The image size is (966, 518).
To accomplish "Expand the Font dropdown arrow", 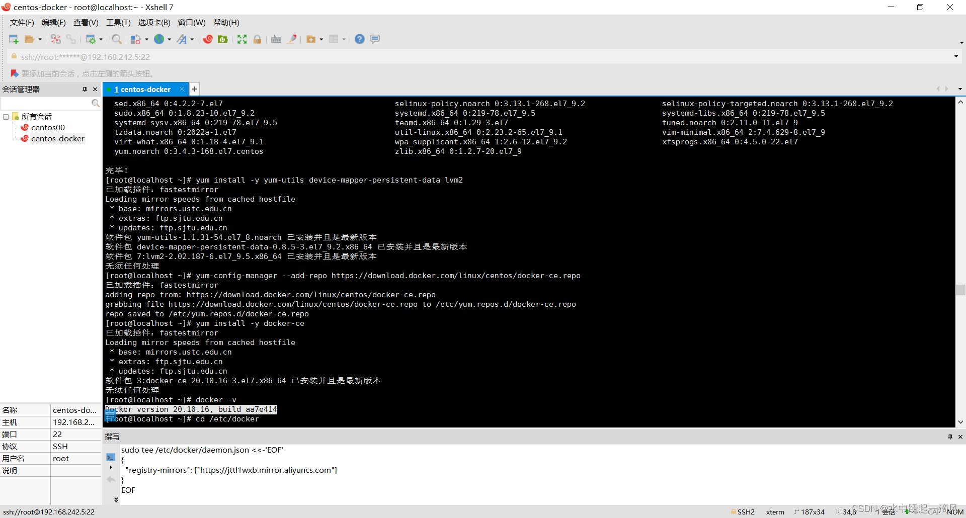I will click(x=192, y=39).
